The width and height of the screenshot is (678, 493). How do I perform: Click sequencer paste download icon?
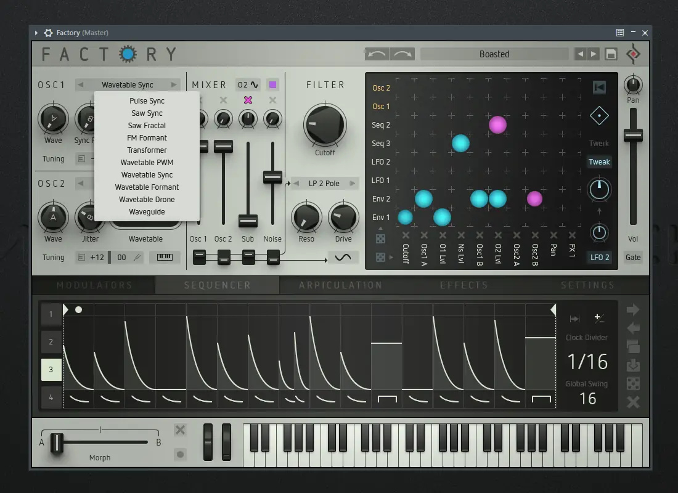(633, 365)
